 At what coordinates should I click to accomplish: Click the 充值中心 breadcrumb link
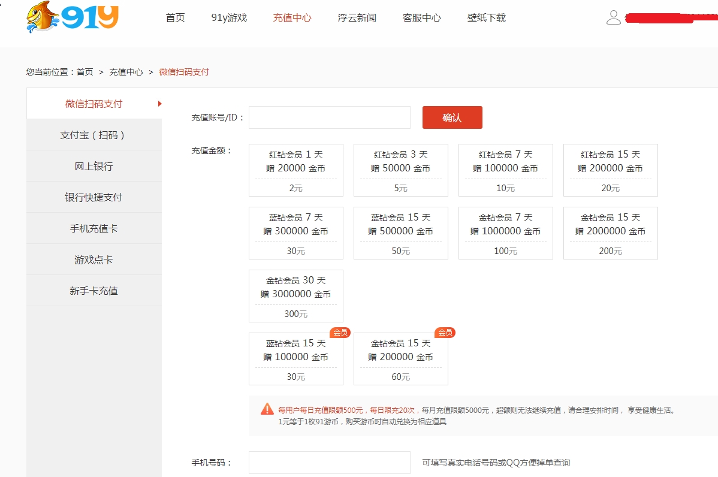pyautogui.click(x=126, y=72)
